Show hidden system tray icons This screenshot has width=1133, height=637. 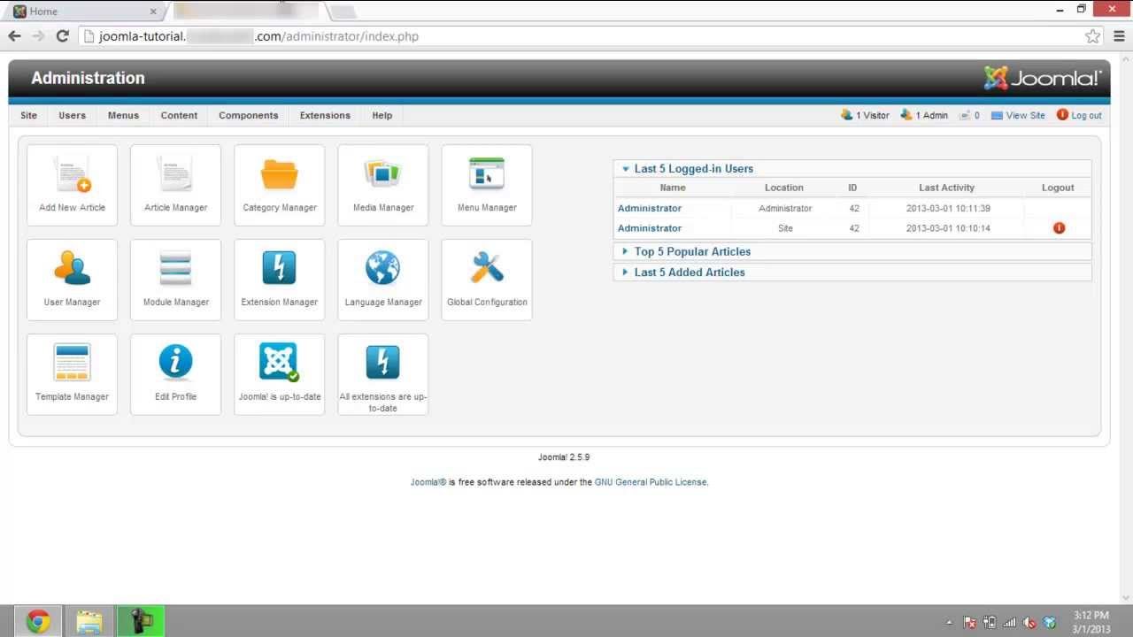[x=950, y=623]
